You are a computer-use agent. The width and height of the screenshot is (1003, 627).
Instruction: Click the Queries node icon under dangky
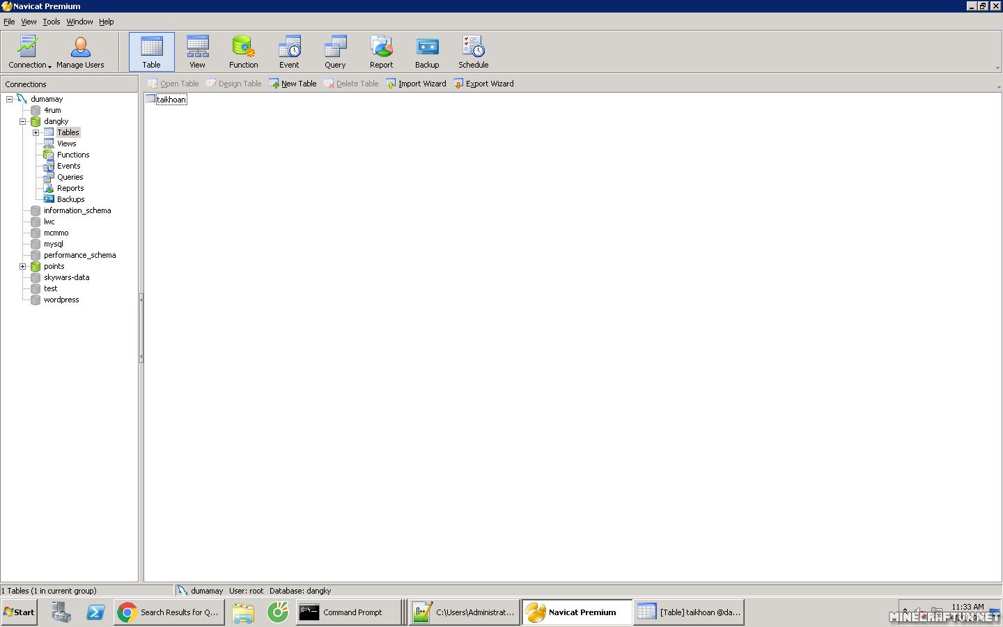tap(49, 177)
